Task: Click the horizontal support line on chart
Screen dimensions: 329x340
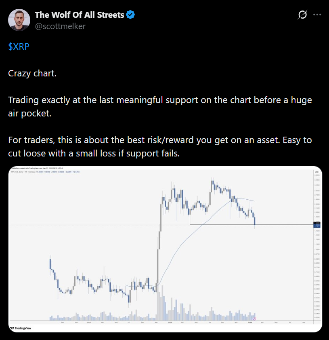Action: tap(218, 224)
